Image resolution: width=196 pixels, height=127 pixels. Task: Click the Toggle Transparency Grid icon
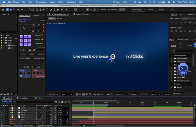80,94
